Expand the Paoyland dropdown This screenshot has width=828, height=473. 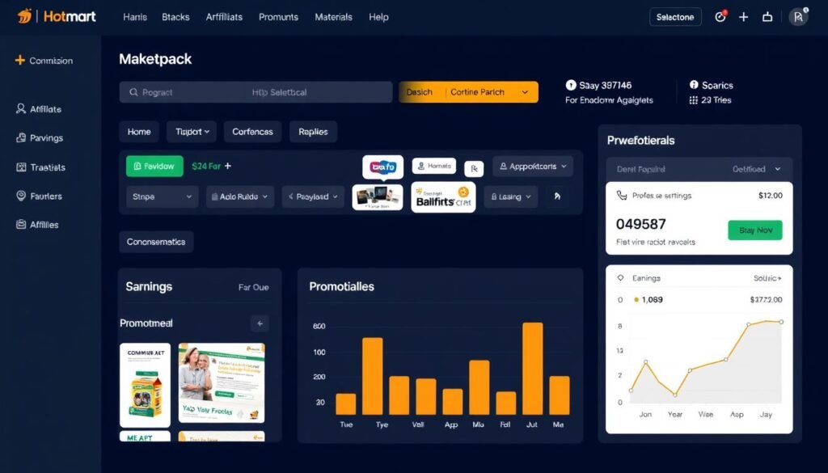tap(313, 196)
